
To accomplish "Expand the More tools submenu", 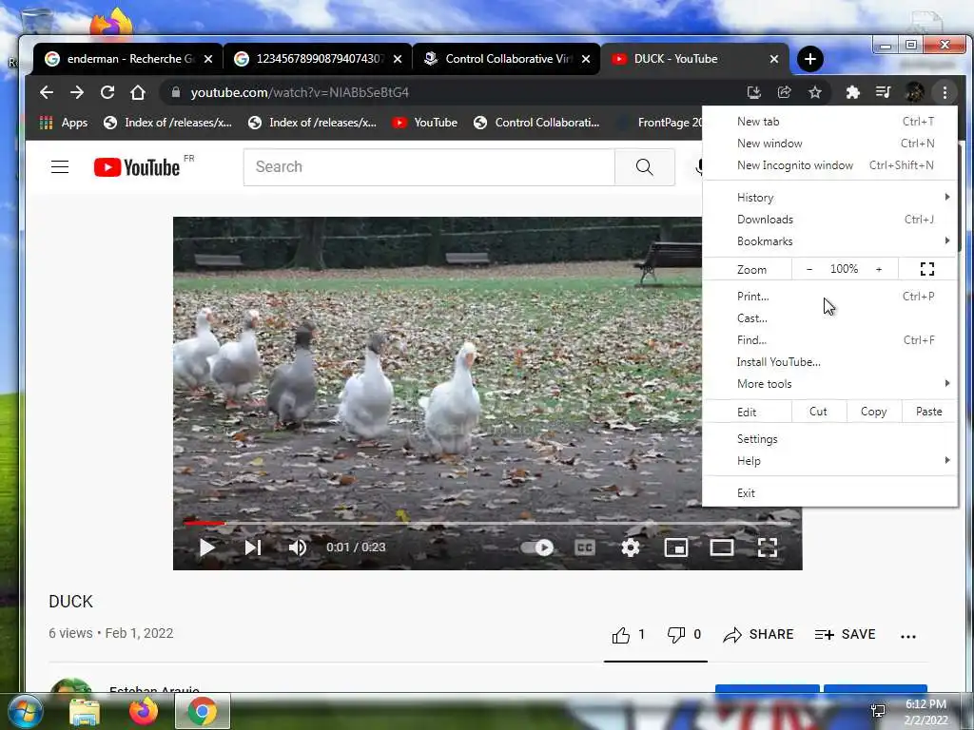I will coord(829,384).
